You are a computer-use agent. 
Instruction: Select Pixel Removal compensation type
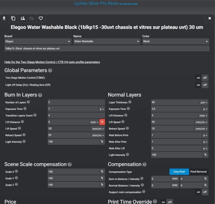coord(198,172)
